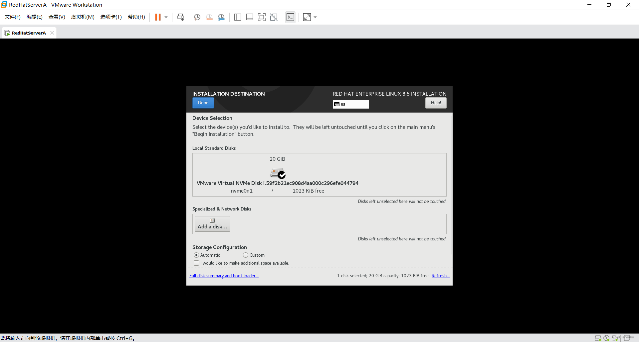Select the VMware Virtual NVMe disk icon

[278, 173]
